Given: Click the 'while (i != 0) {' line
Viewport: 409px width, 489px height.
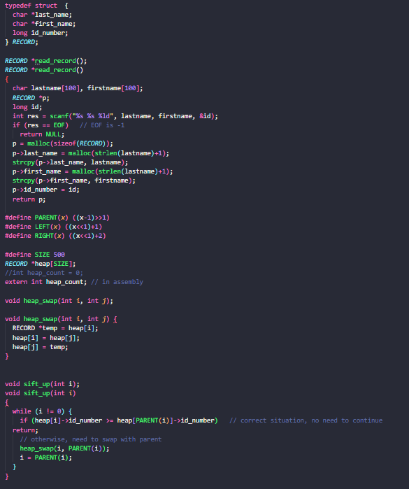Looking at the screenshot, I should point(42,411).
